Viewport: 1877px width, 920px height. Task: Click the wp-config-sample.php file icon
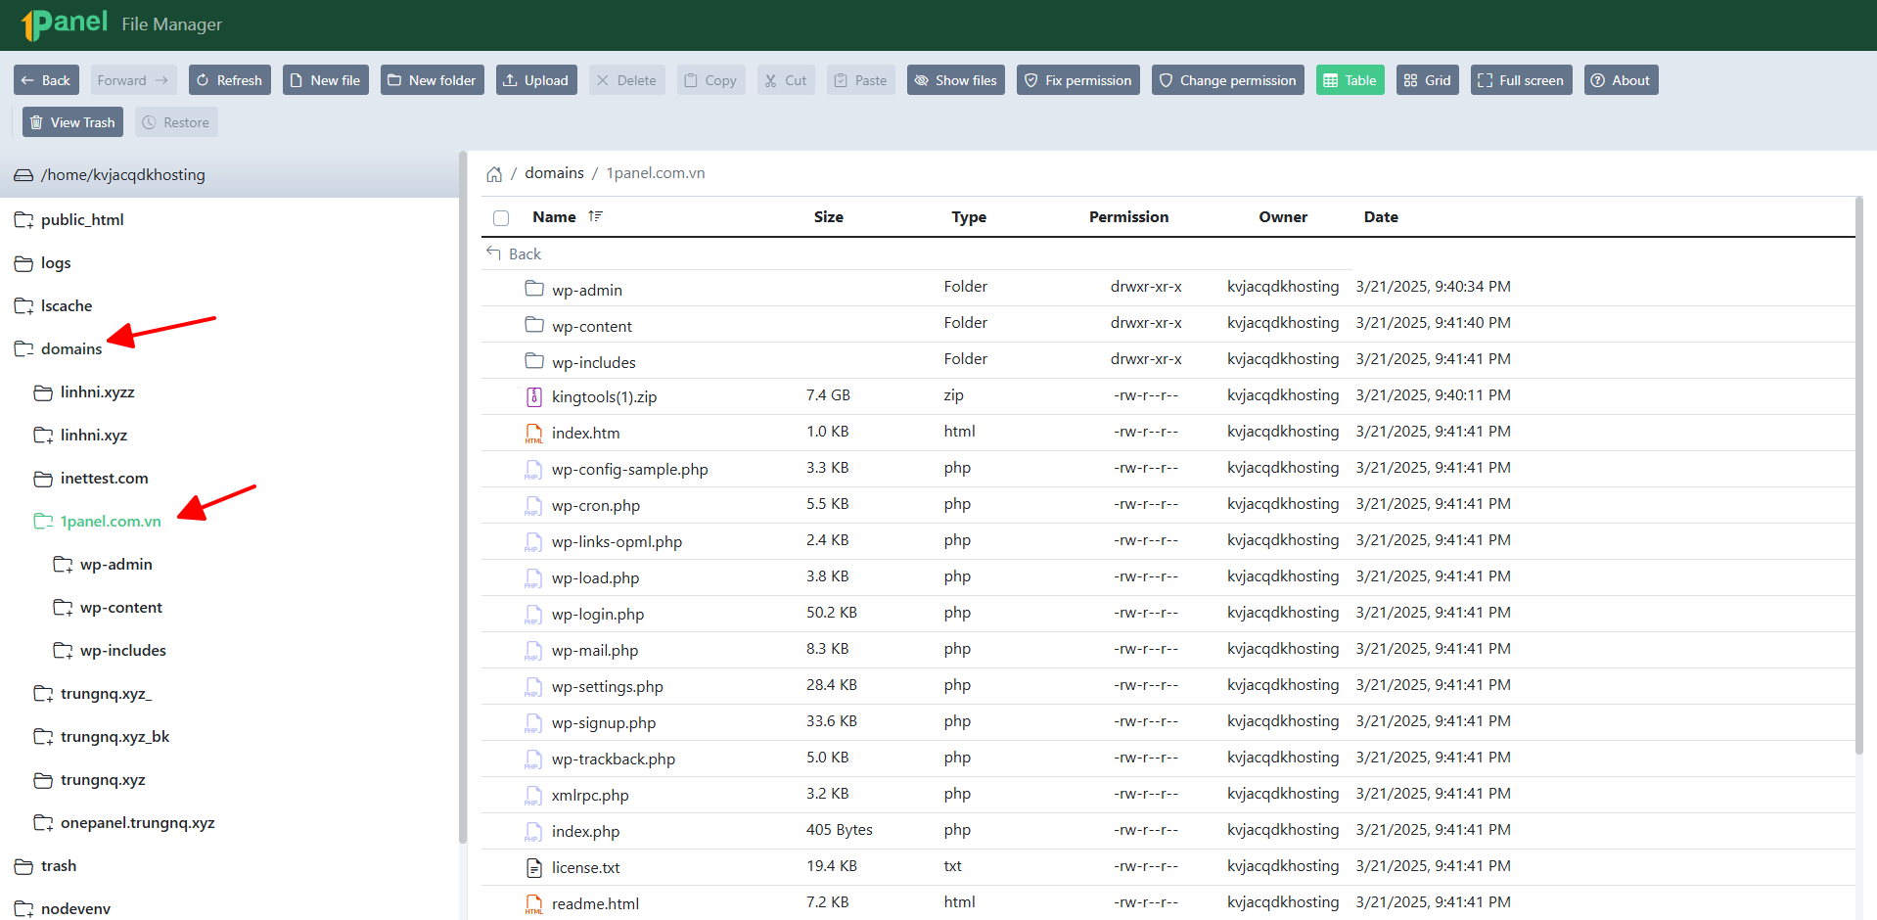coord(534,469)
